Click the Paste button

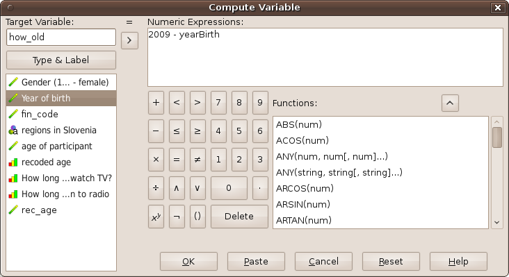click(256, 262)
